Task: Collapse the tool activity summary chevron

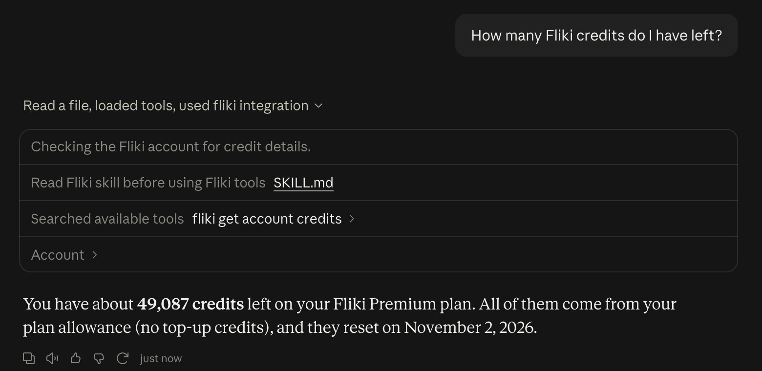Action: click(x=318, y=106)
